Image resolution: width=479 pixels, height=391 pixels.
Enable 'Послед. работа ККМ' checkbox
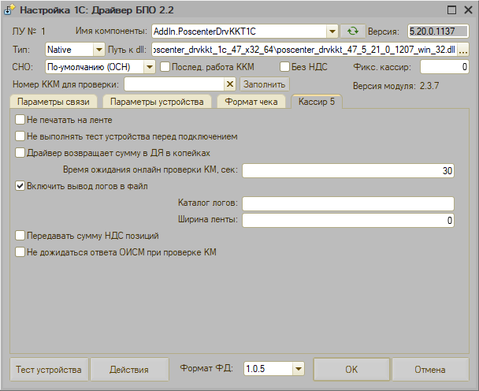[x=165, y=67]
